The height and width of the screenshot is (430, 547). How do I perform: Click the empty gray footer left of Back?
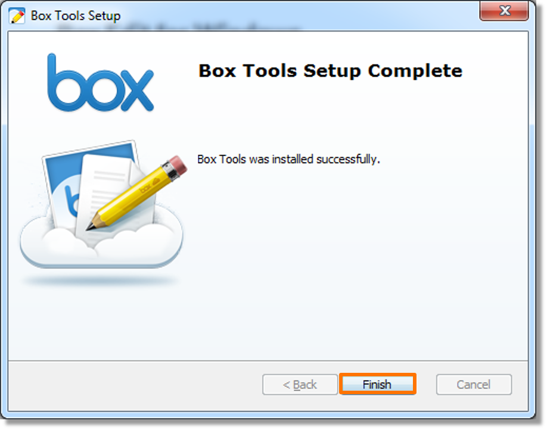pos(135,385)
